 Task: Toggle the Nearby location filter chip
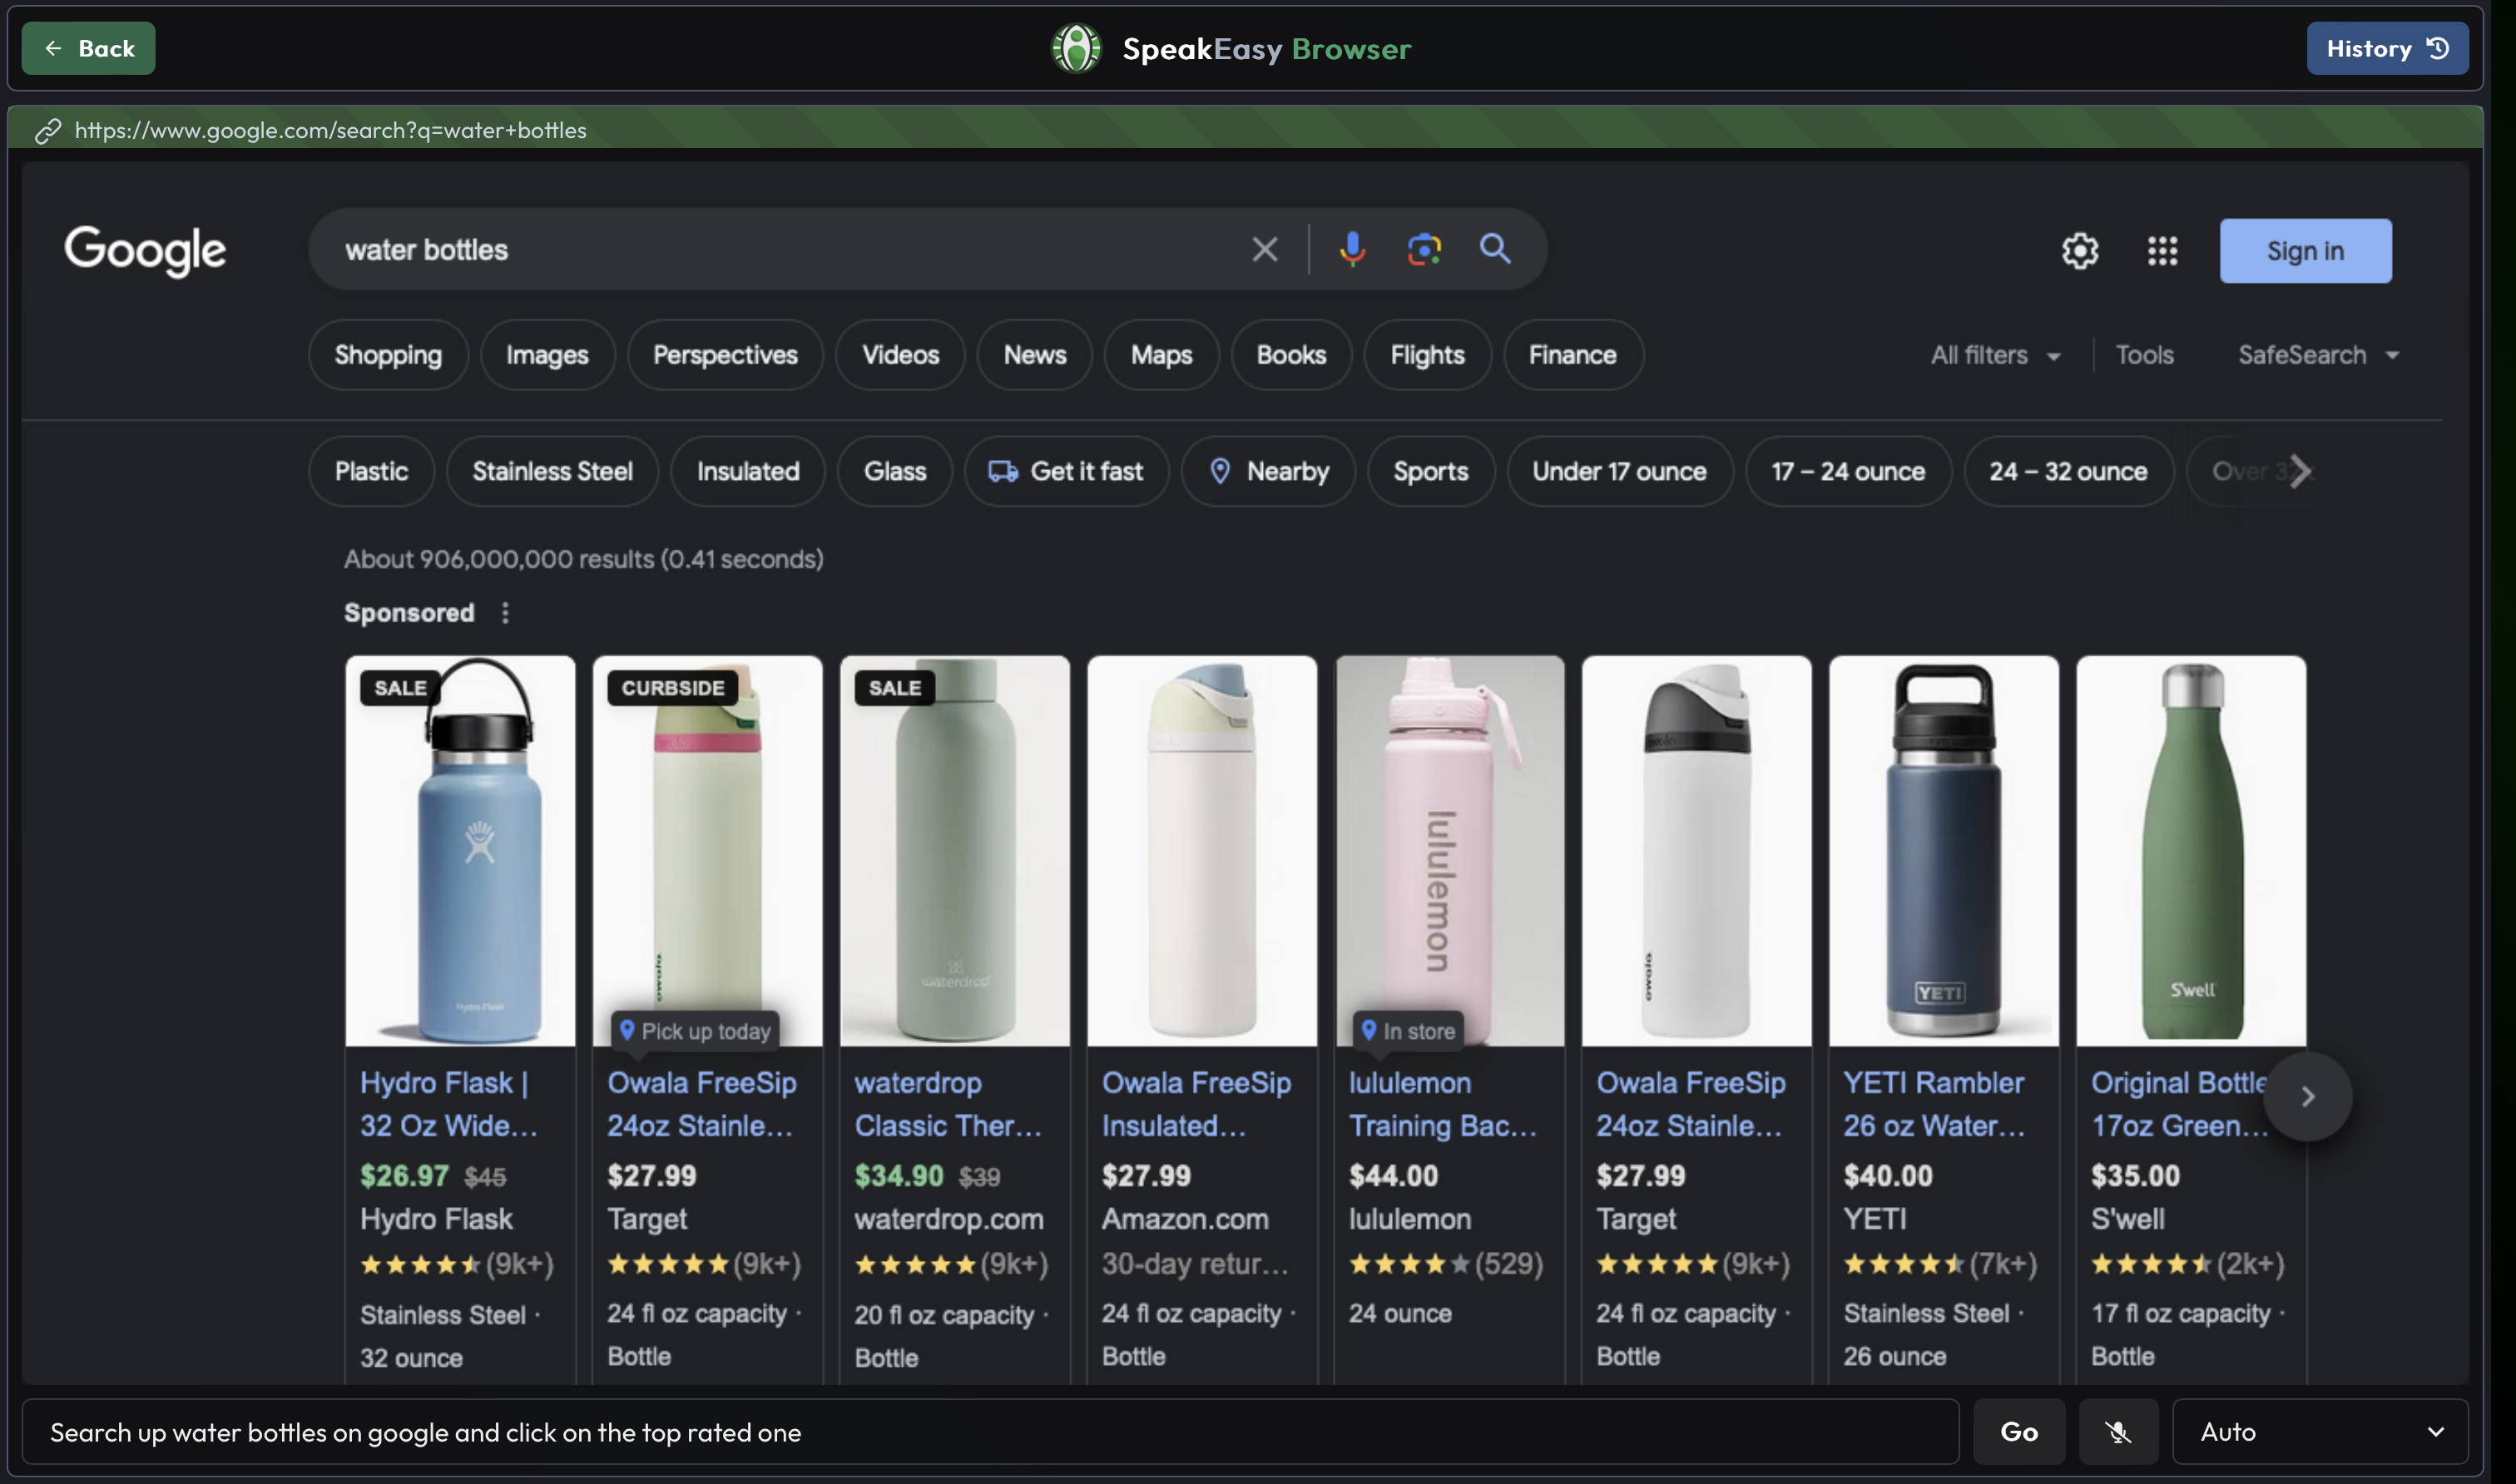[1268, 471]
